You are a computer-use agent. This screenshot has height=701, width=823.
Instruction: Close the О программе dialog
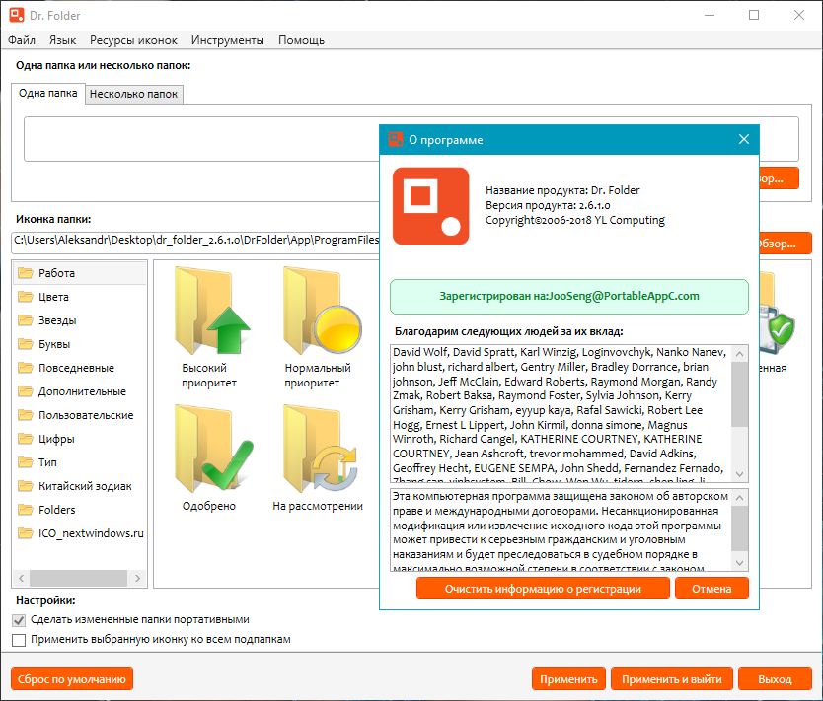click(744, 139)
